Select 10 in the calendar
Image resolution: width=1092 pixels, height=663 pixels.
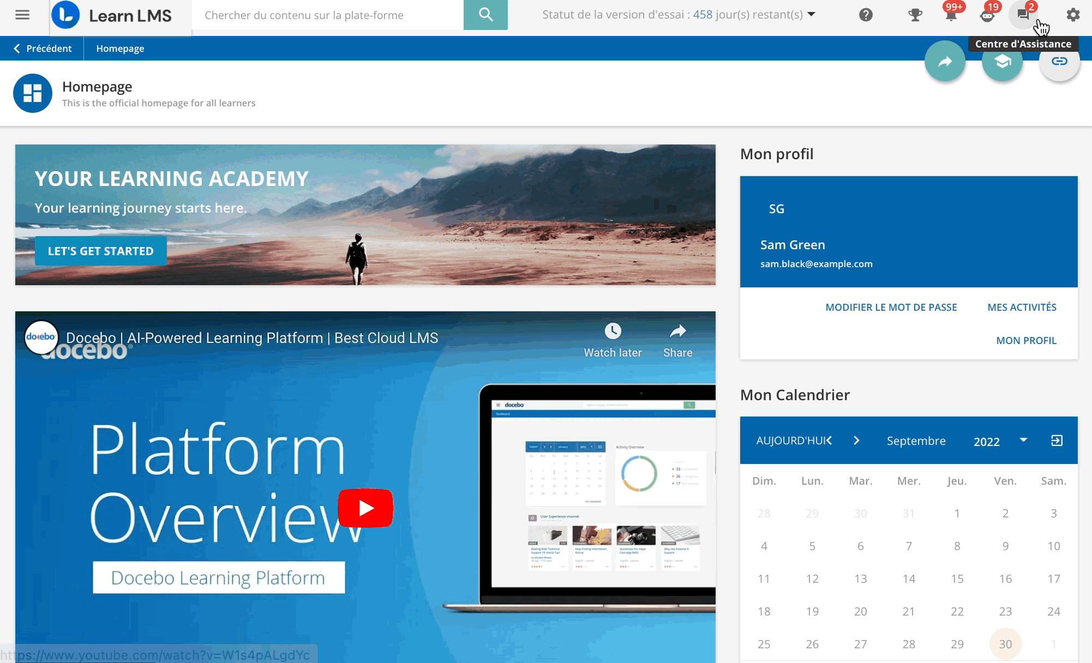coord(1054,546)
